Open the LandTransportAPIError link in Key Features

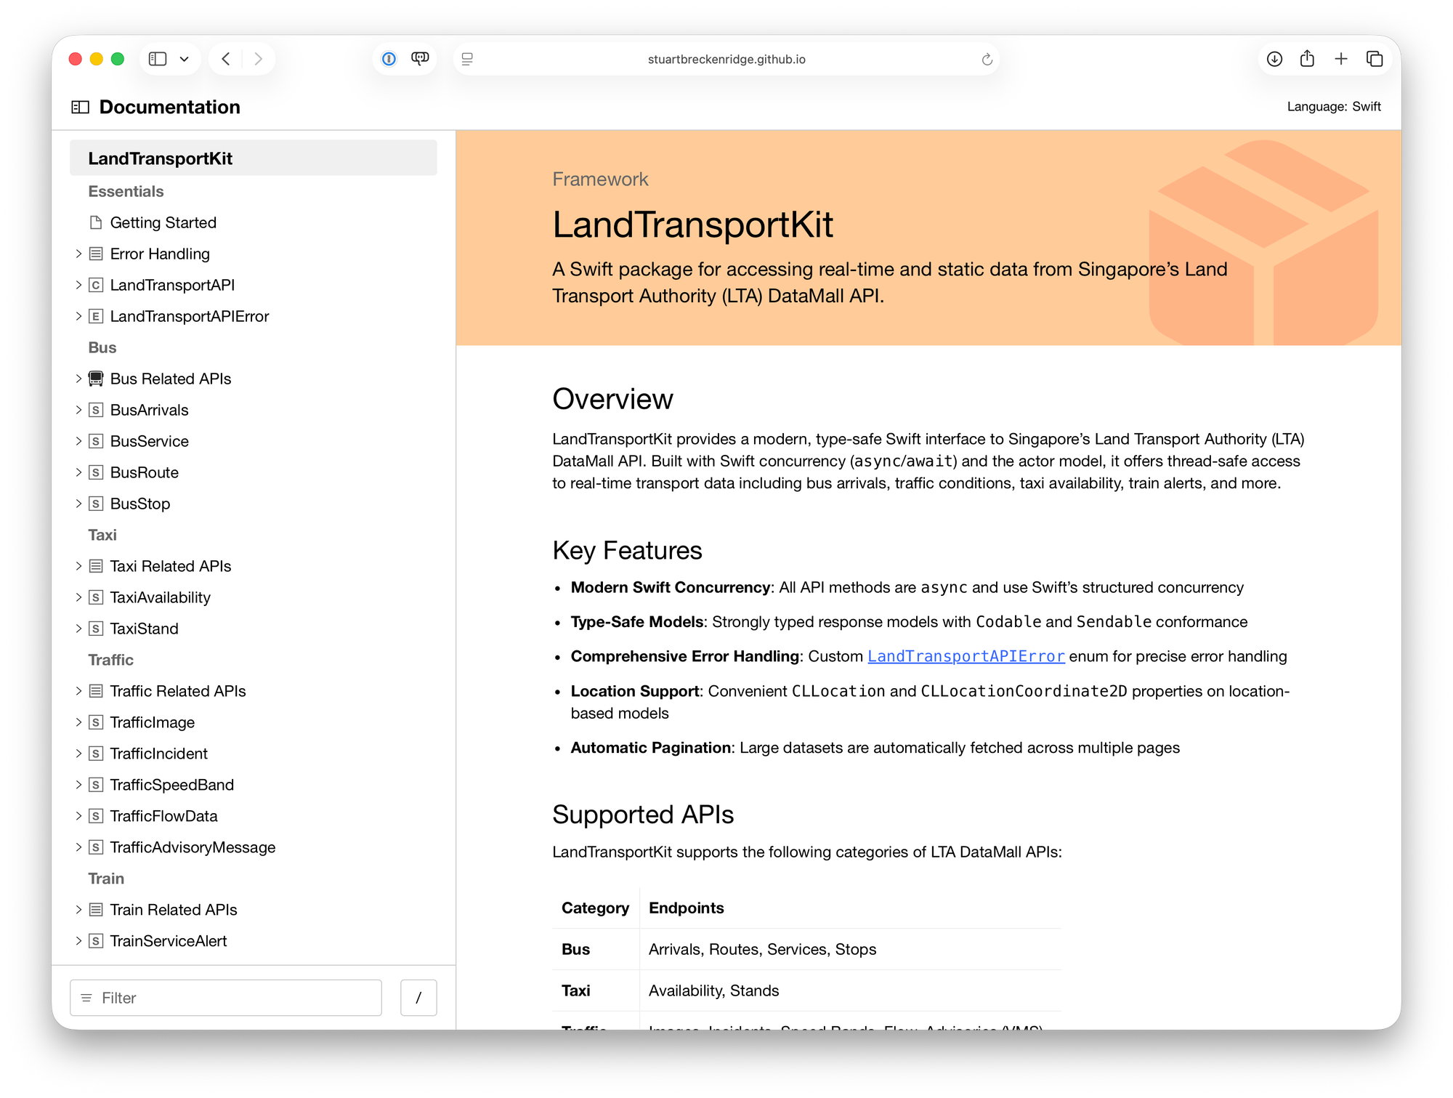[x=966, y=656]
